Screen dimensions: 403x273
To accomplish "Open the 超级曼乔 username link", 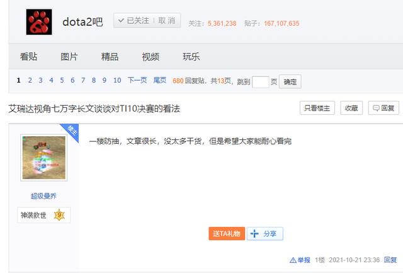I will click(43, 196).
